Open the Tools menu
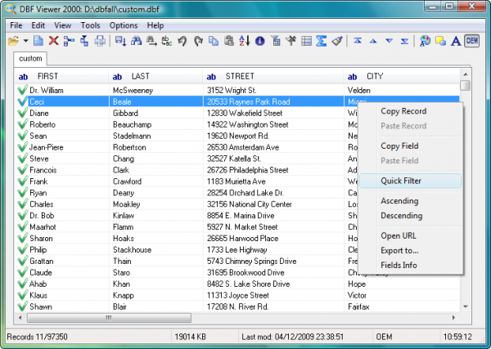This screenshot has width=491, height=349. point(91,25)
